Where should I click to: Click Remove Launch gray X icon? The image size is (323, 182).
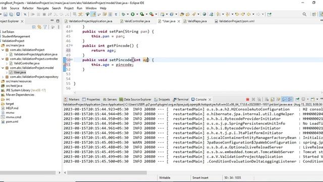pyautogui.click(x=253, y=100)
